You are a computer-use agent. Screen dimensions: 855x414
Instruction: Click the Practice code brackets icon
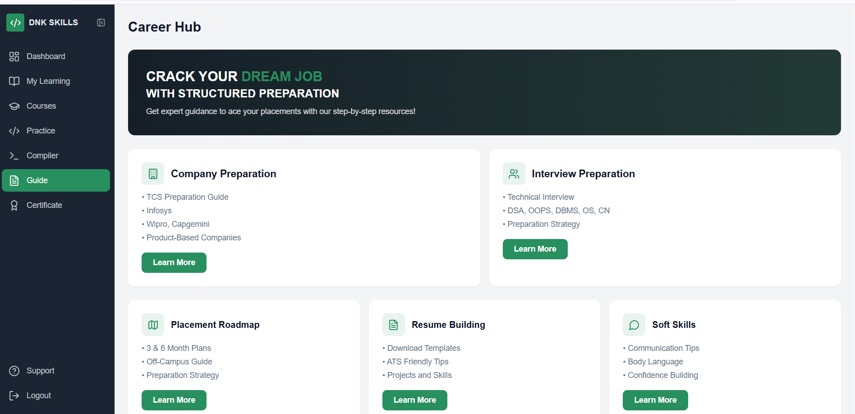pos(14,131)
